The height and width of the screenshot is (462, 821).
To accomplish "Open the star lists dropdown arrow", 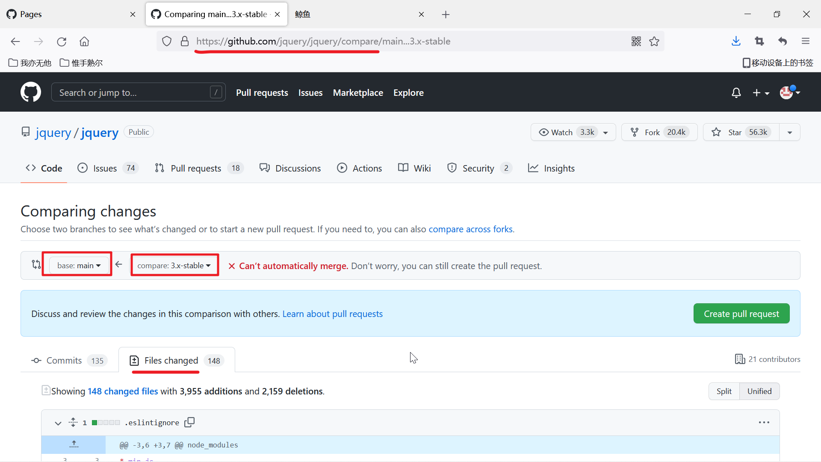I will [790, 132].
